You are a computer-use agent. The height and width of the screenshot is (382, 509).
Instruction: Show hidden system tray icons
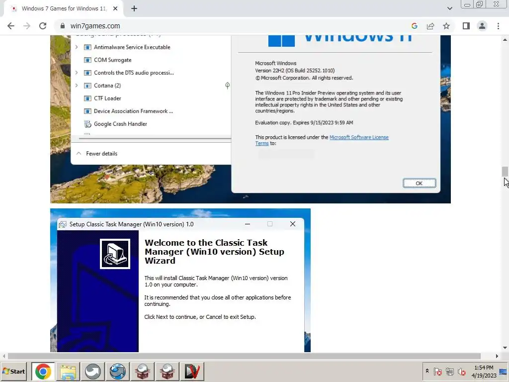coord(427,371)
